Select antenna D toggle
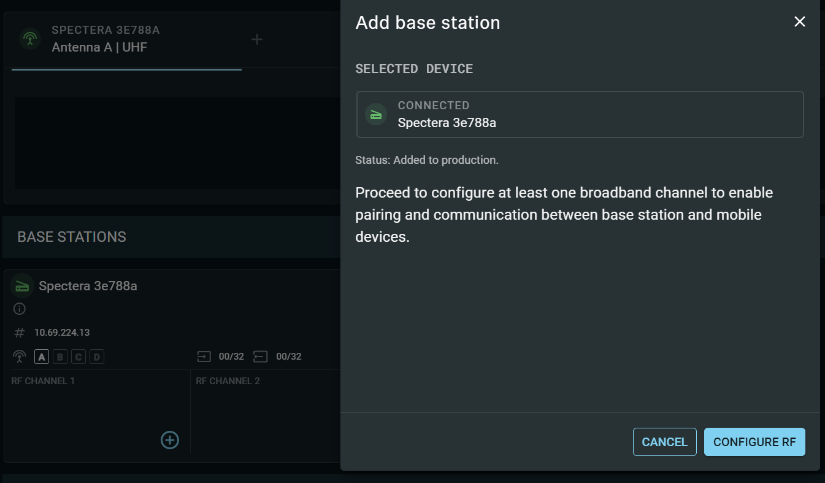The image size is (825, 483). [97, 357]
